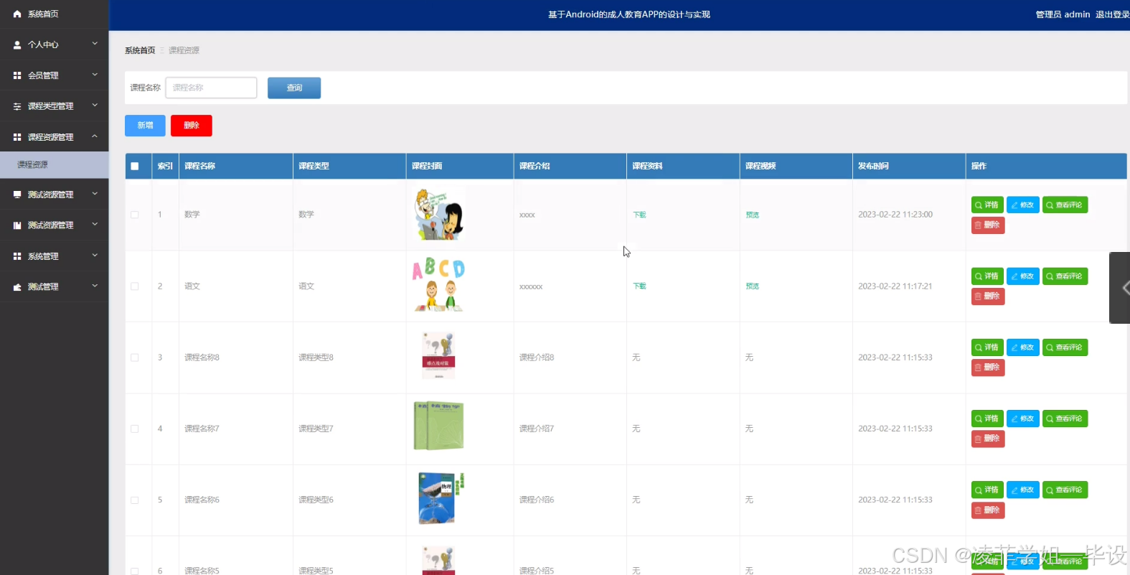Click the green book cover for 课程名称7
Viewport: 1130px width, 575px height.
pyautogui.click(x=439, y=426)
